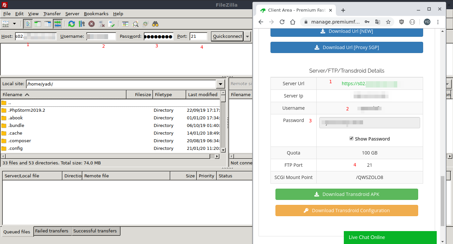Toggle the local directory tree icon
This screenshot has width=453, height=244.
tap(38, 24)
